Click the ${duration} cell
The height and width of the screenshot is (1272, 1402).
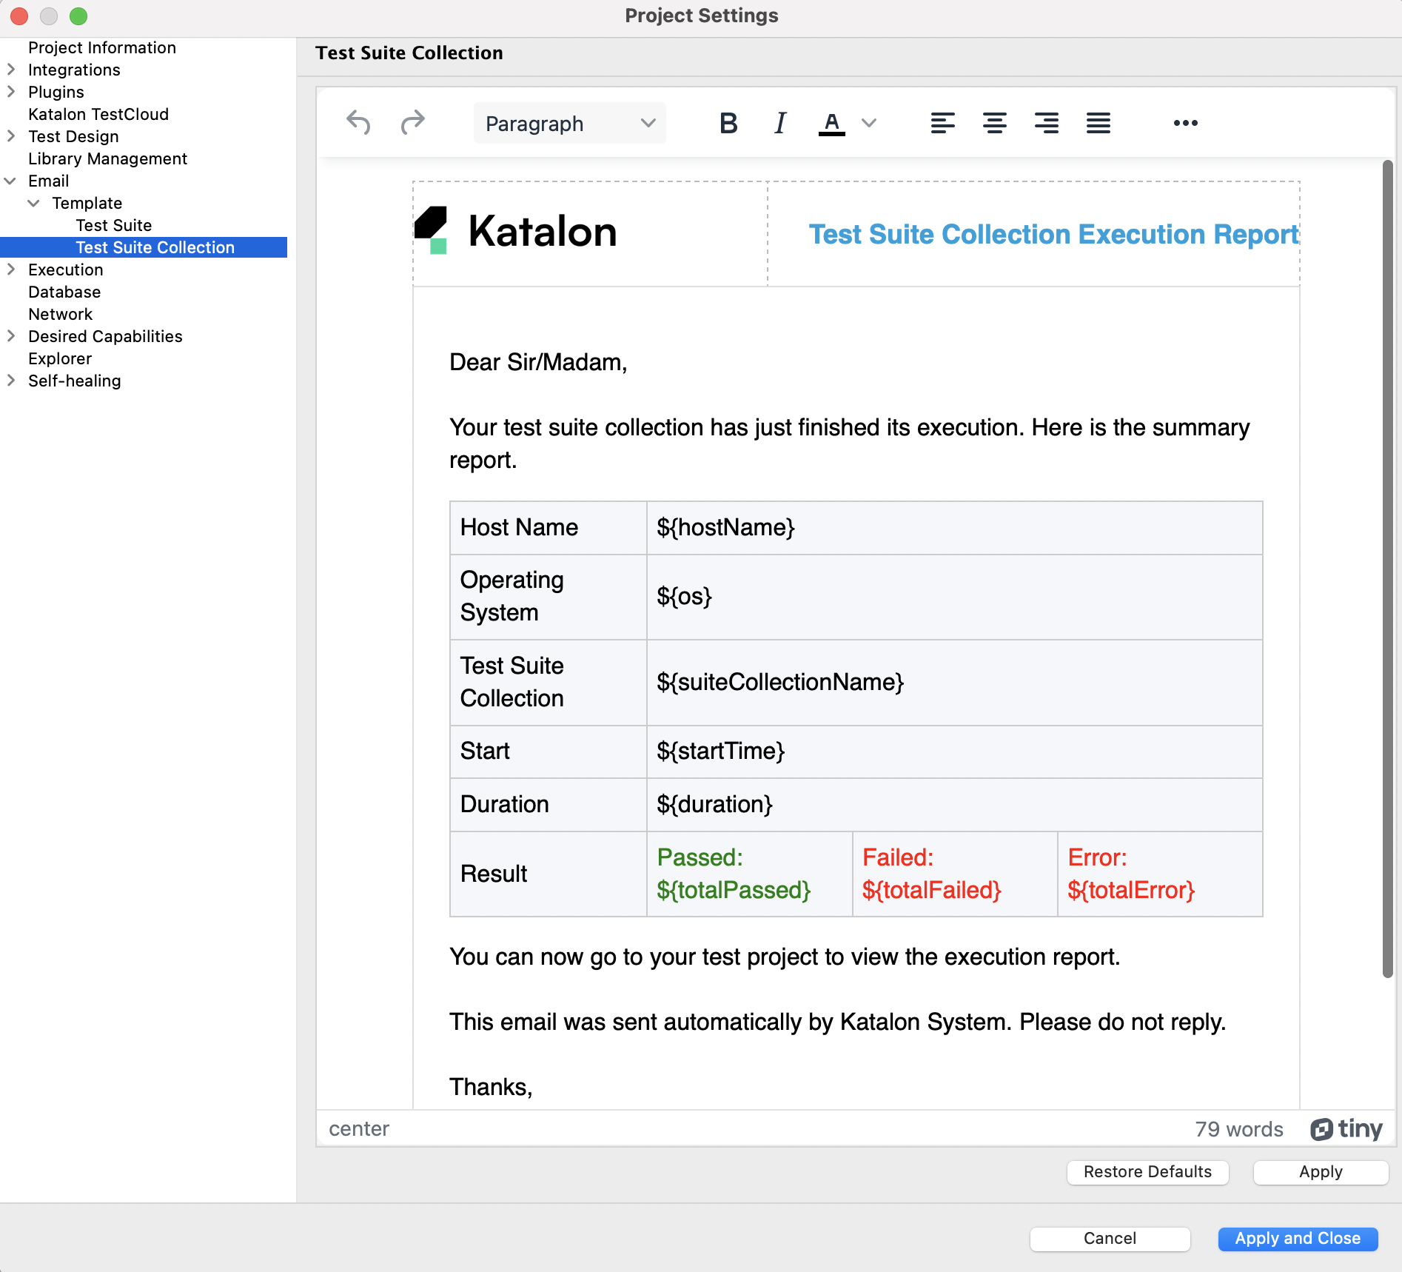point(955,804)
